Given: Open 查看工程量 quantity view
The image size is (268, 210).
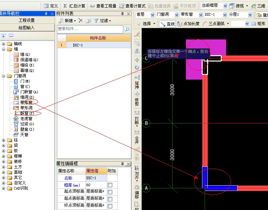Looking at the screenshot, I should coord(103,6).
